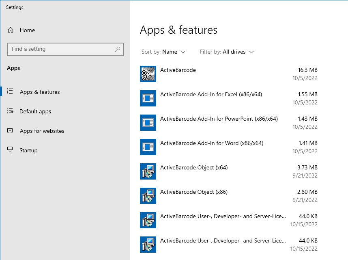Click the Startup icon in sidebar
Viewport: 348px width, 260px height.
[x=10, y=150]
